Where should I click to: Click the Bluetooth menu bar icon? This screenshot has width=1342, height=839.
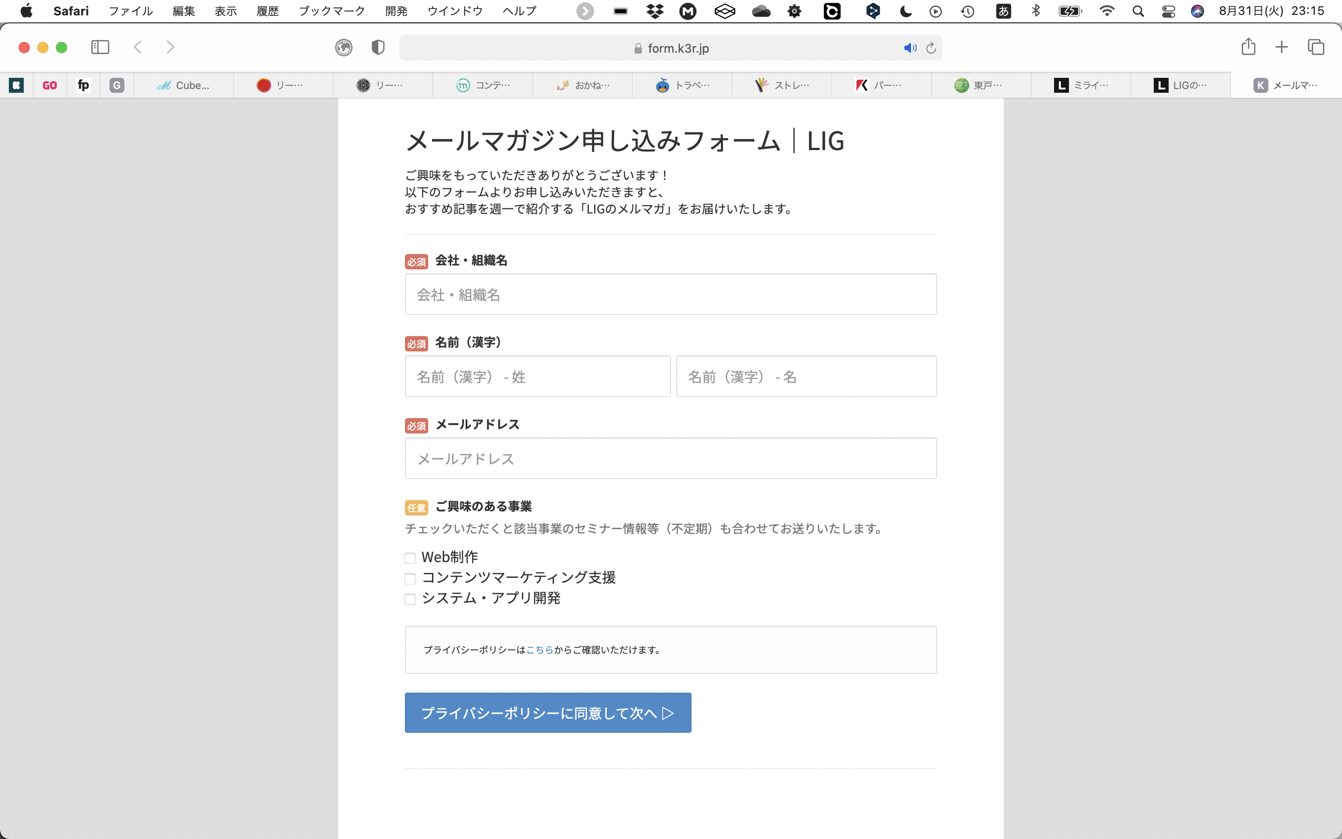click(x=1035, y=11)
